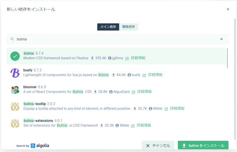Click author name AlgusDark
237x152 pixels.
[x=122, y=92]
